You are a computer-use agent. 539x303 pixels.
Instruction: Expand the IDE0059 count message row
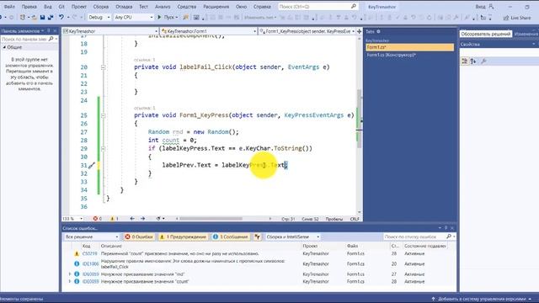[x=70, y=281]
